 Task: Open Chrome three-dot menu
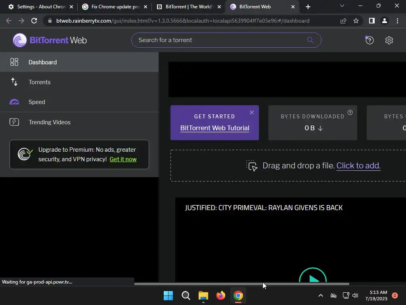pos(397,21)
